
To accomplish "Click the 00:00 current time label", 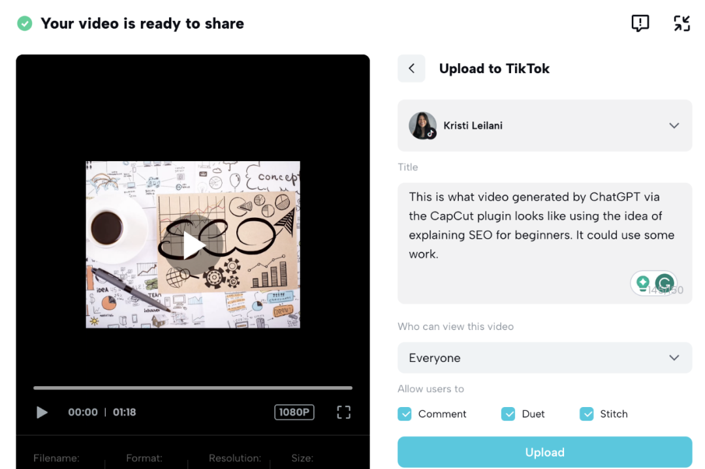I will click(83, 412).
